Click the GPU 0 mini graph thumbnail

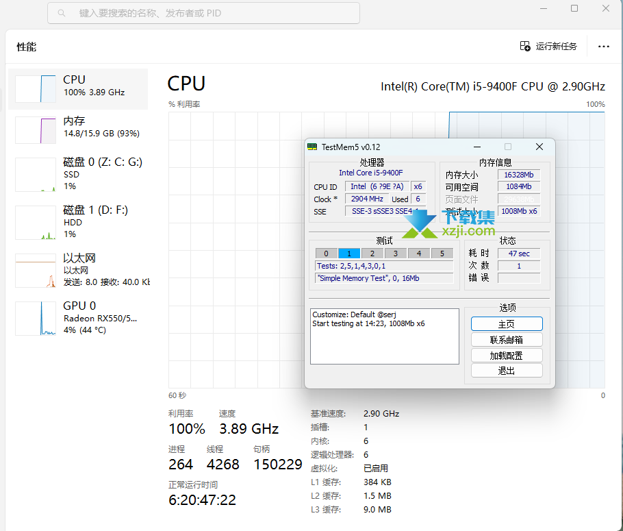(x=36, y=318)
